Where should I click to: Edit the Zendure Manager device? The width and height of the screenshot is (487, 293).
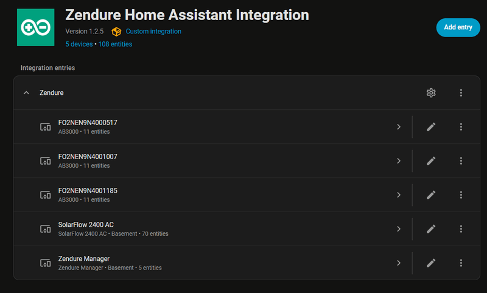pos(431,263)
